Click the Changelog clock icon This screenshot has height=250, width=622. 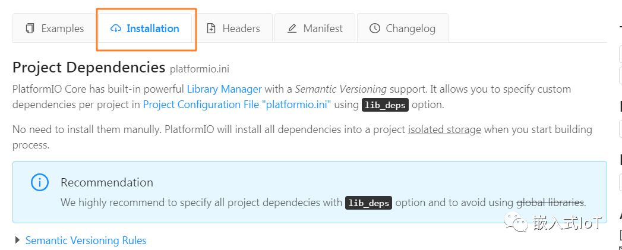tap(374, 29)
